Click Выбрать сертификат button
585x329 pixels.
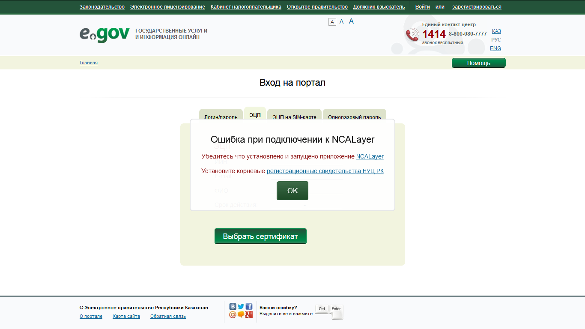(260, 236)
